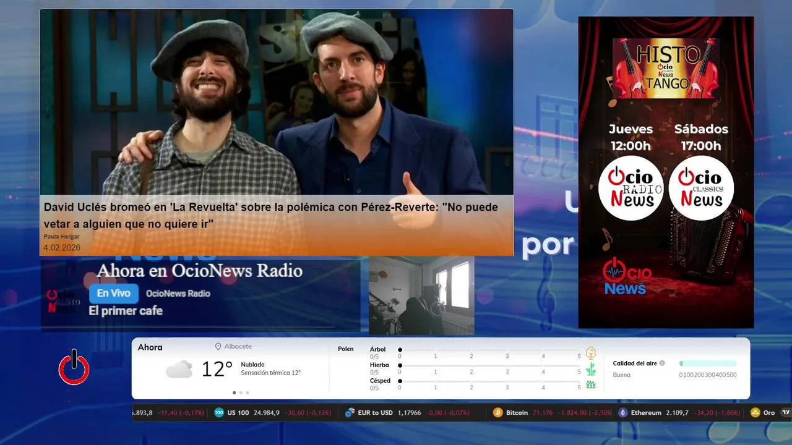Screen dimensions: 792x445
Task: Click the webcam studio thumbnail
Action: [421, 295]
